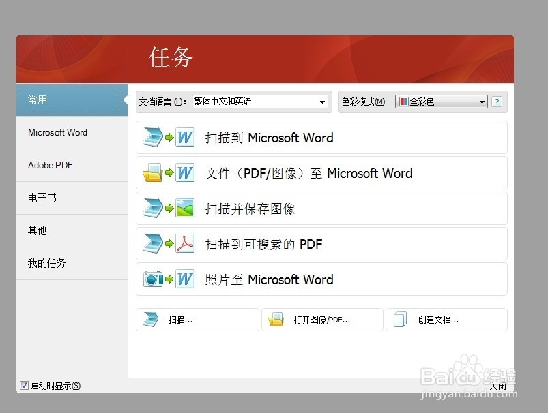Screen dimensions: 548x413
Task: Start 扫描到可搜索的 PDF task
Action: tap(321, 244)
